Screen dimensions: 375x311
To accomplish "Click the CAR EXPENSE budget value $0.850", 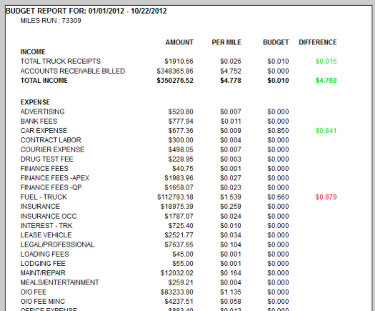I will [x=278, y=131].
